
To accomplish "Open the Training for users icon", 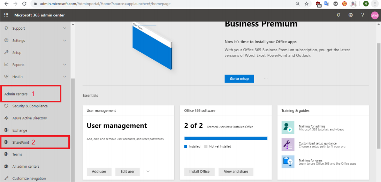I will click(288, 161).
